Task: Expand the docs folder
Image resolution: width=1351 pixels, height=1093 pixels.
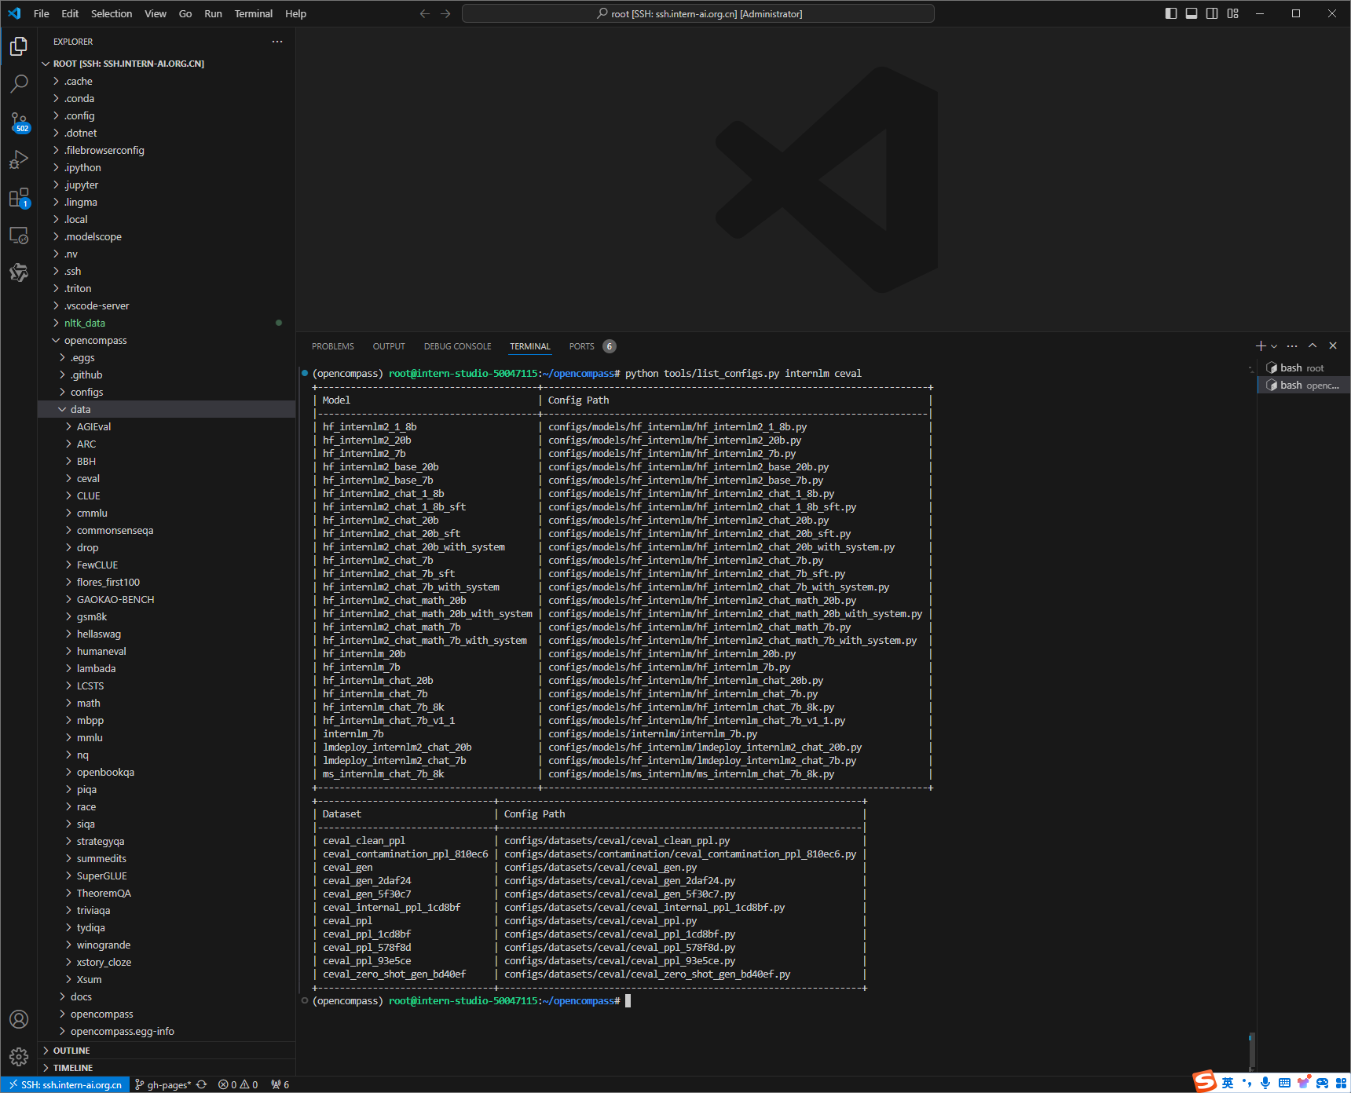Action: (167, 996)
